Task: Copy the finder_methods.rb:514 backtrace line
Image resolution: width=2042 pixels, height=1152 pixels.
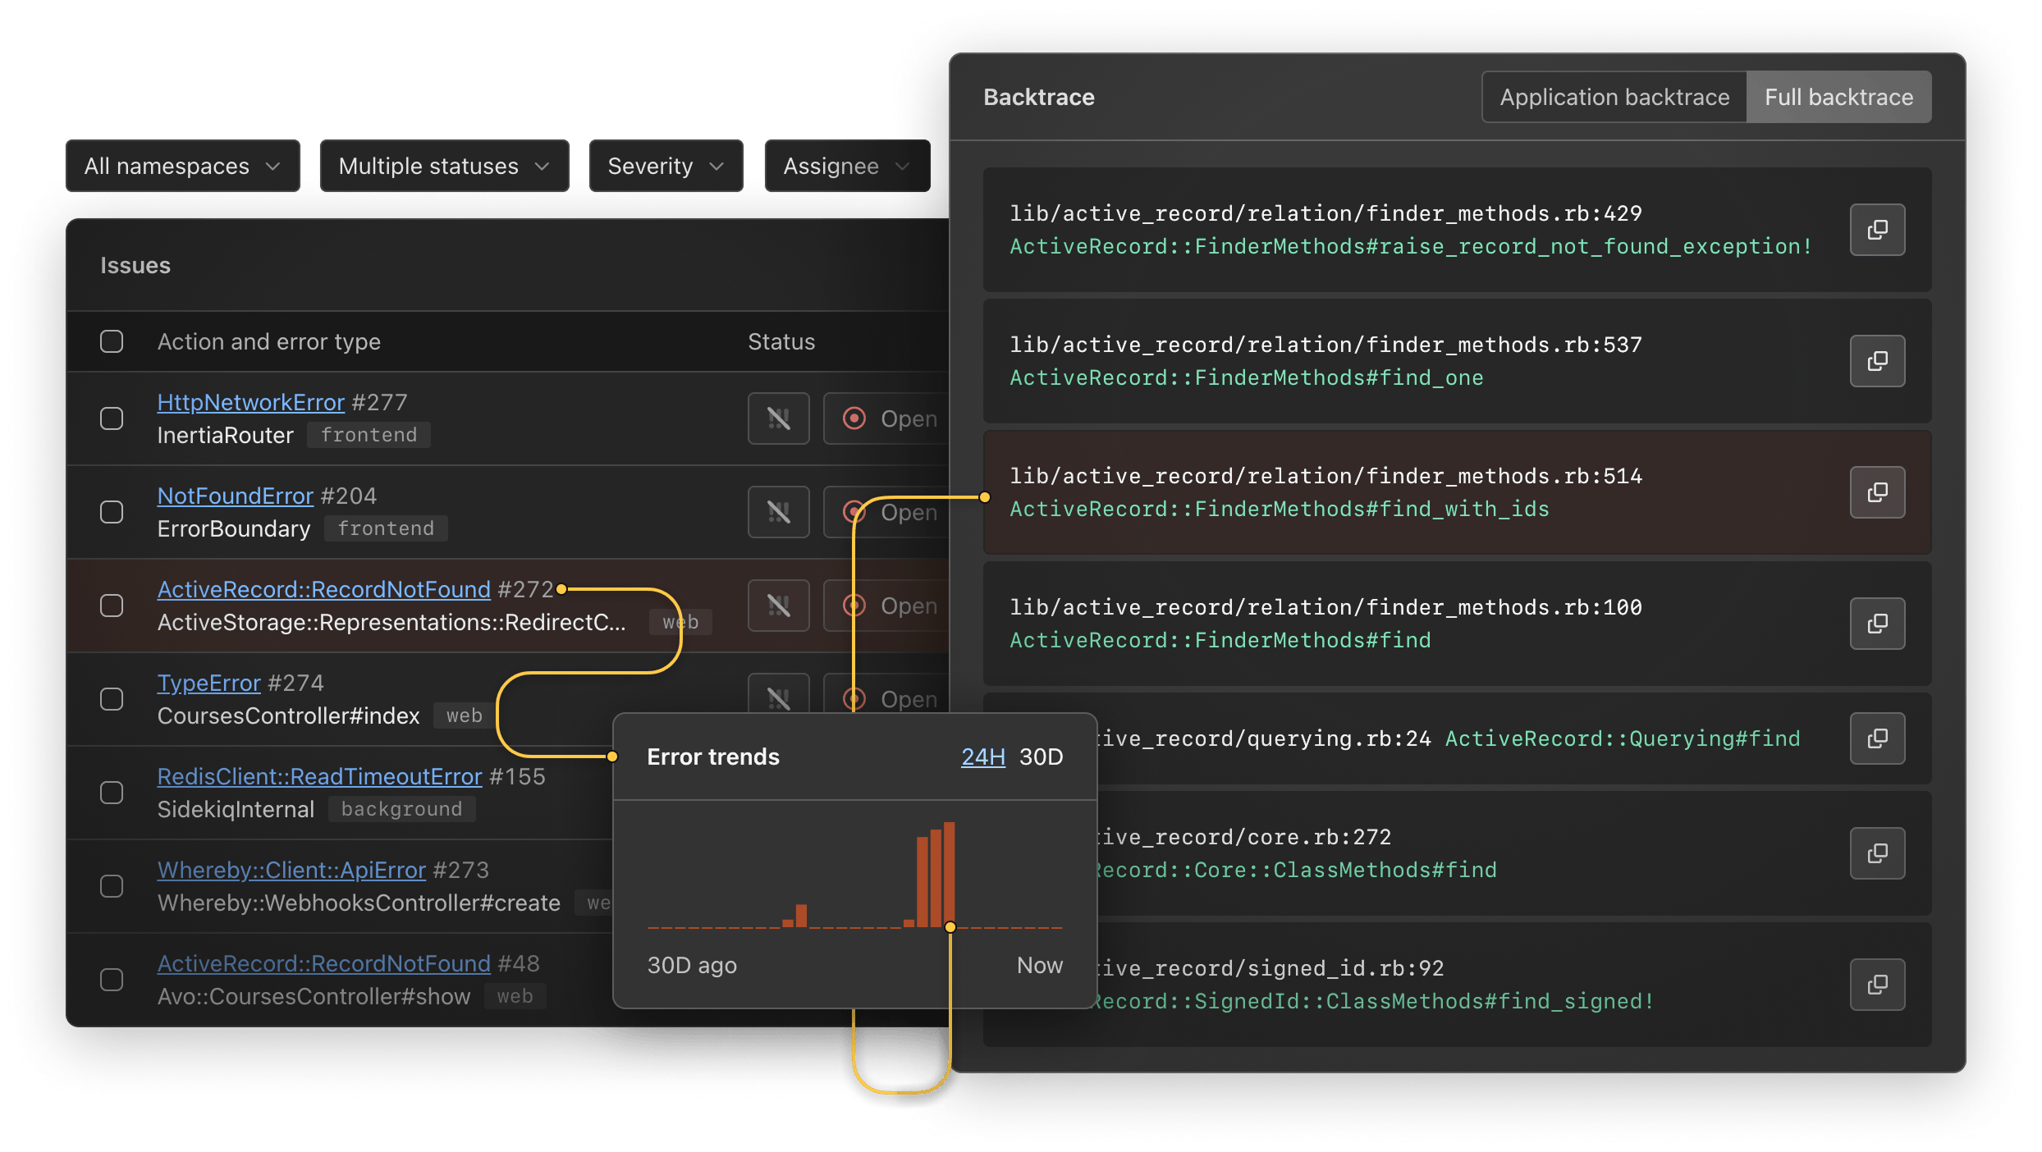Action: pos(1877,492)
